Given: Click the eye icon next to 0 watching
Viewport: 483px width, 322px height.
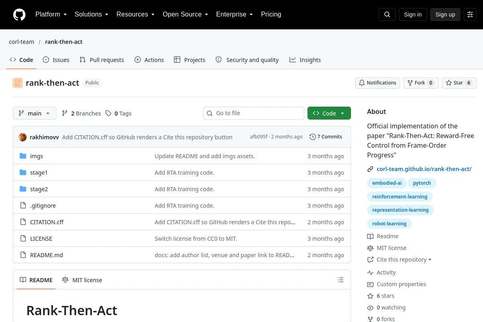Looking at the screenshot, I should coord(370,308).
